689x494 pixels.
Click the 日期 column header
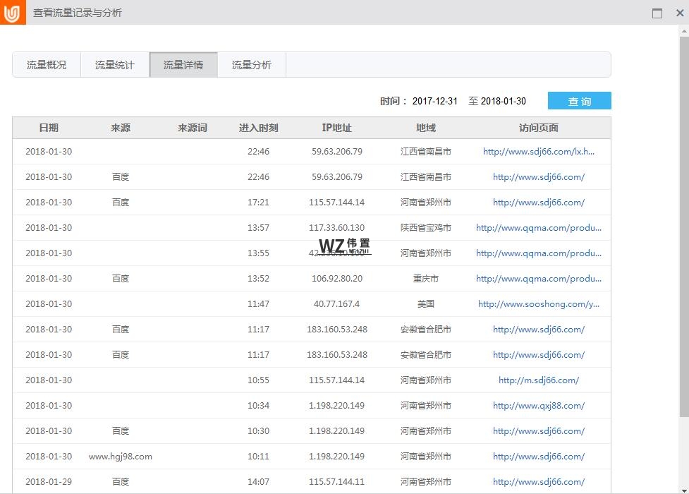[x=49, y=128]
